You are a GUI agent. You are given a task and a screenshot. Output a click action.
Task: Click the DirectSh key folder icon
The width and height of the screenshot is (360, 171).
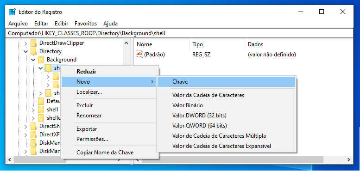pyautogui.click(x=33, y=126)
